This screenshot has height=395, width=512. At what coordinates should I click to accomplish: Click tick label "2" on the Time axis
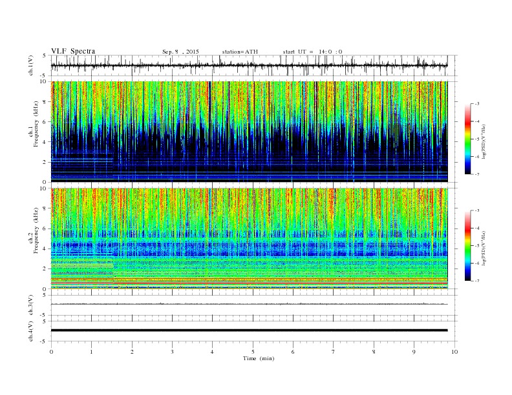coord(132,352)
